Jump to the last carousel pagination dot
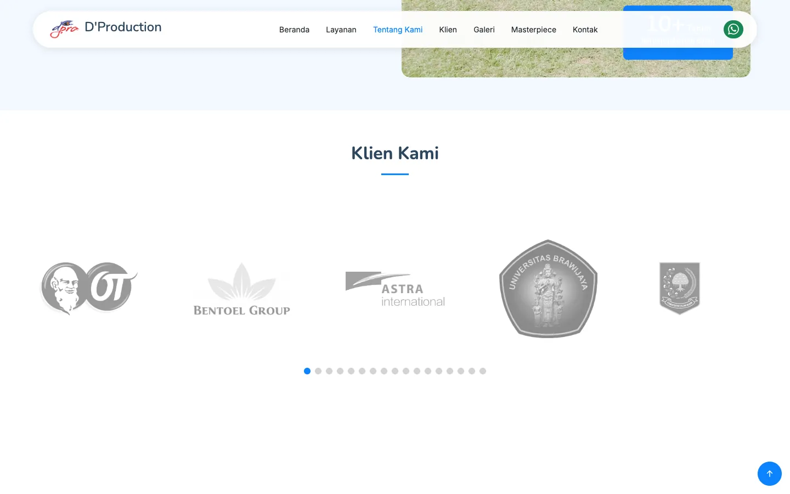 pyautogui.click(x=483, y=371)
